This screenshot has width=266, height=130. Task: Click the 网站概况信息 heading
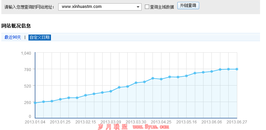[x=16, y=26]
